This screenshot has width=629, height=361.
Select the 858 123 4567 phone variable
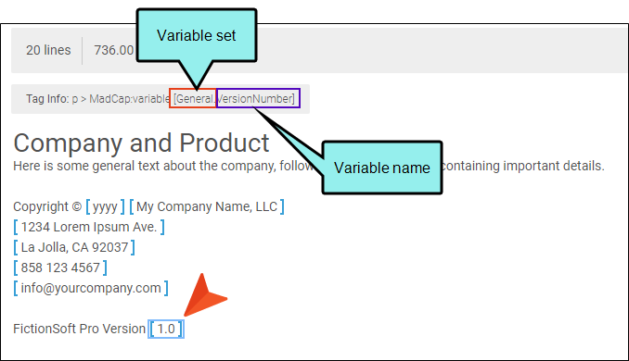(60, 268)
